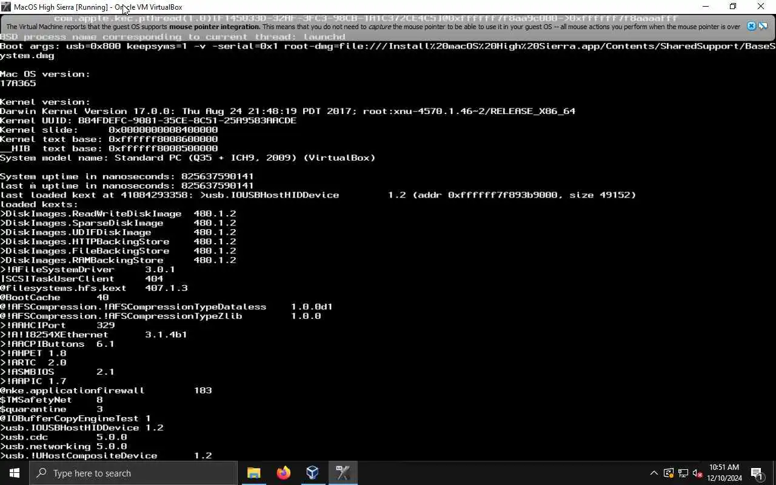Click "@nke.applicationfirewall" entry
This screenshot has width=776, height=485.
(105, 390)
